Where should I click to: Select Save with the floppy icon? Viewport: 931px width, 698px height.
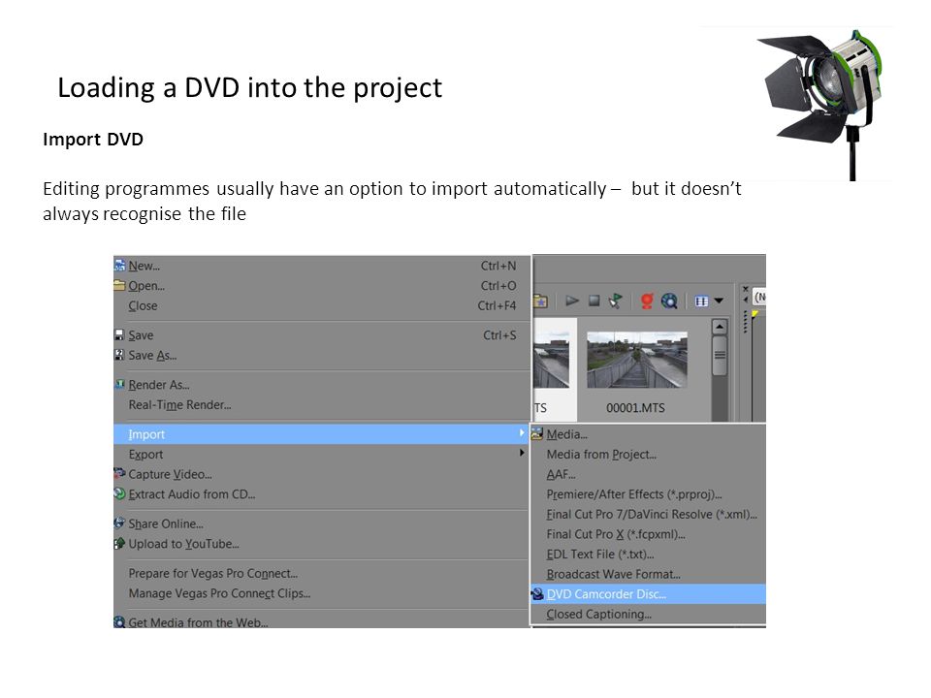coord(321,335)
